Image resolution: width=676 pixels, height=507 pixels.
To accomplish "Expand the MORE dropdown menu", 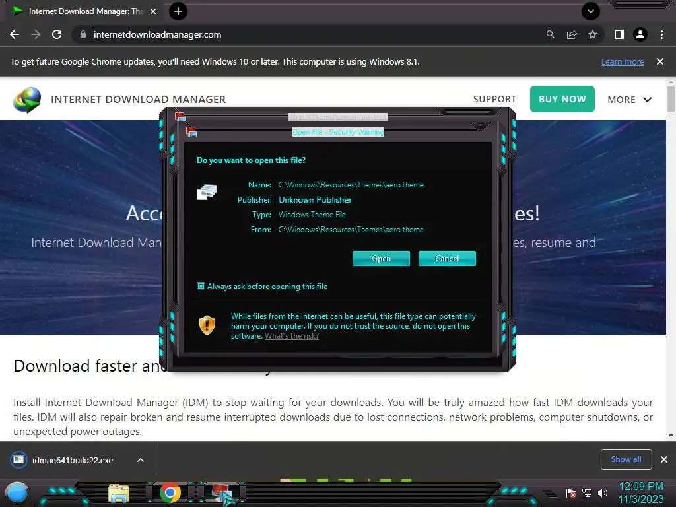I will click(x=629, y=100).
